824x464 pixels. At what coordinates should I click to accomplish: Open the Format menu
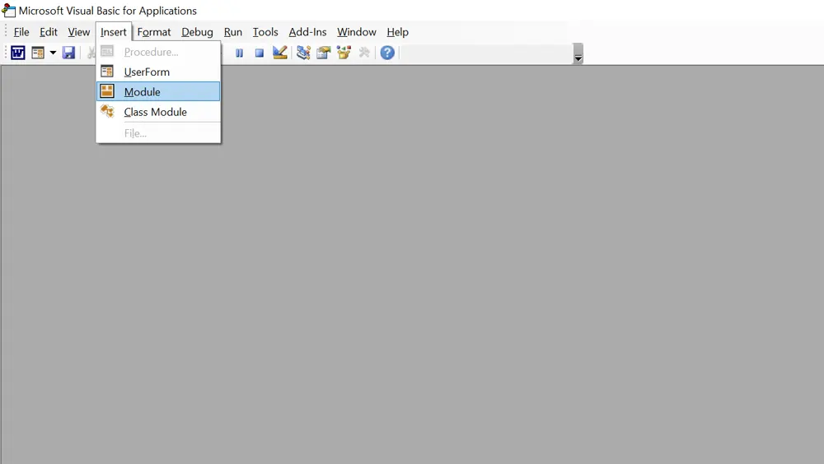tap(154, 32)
